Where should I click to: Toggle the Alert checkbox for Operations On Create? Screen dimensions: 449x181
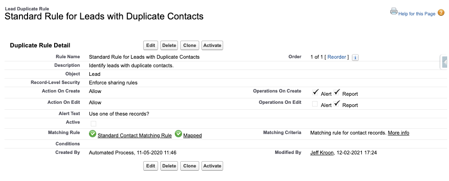pos(315,93)
